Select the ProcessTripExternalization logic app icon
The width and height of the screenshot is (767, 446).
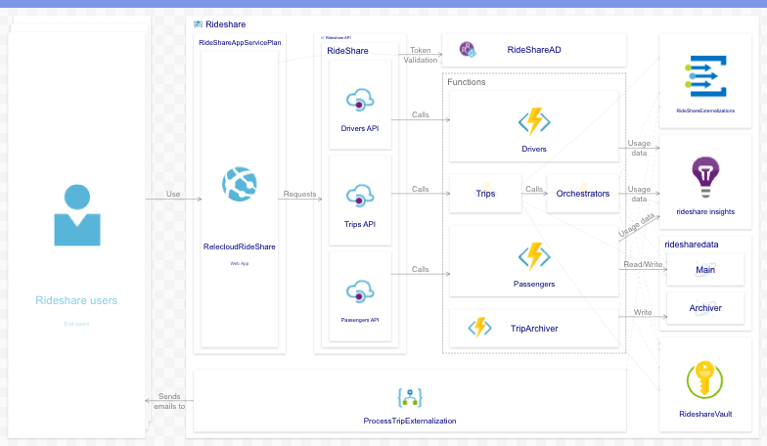click(409, 397)
